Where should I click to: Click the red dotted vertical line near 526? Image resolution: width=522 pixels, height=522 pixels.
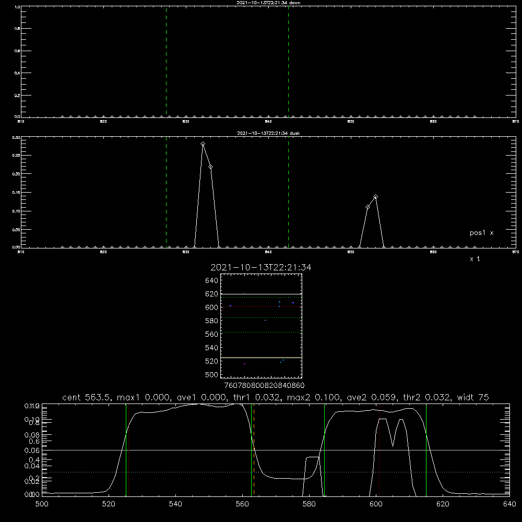(x=129, y=449)
